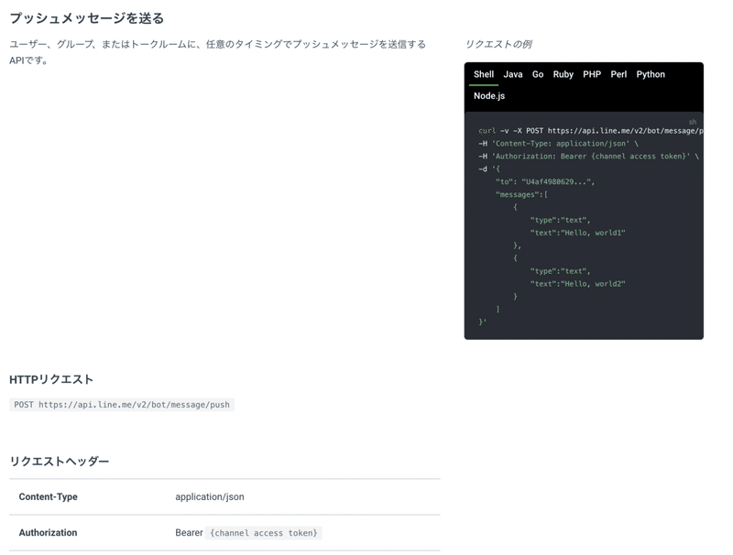The image size is (733, 555).
Task: Click the "sh" language label in code block
Action: 693,122
